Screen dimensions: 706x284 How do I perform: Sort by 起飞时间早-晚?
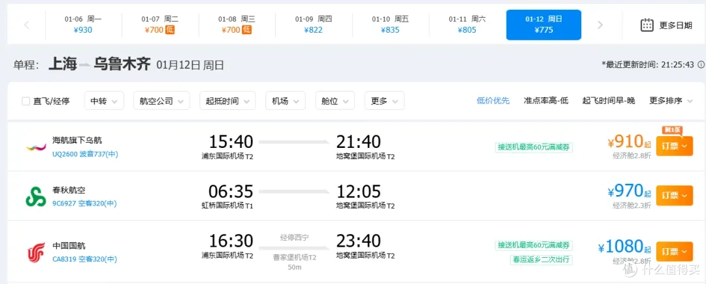tap(609, 101)
